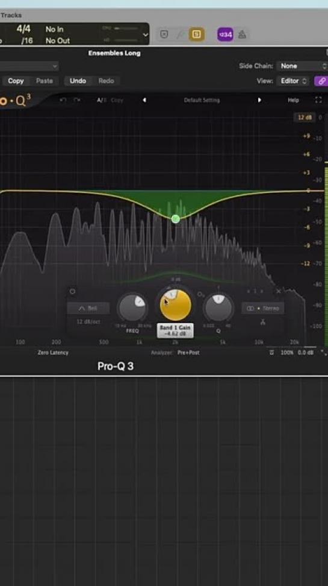
Task: Open the Help menu in Pro-Q
Action: [293, 100]
